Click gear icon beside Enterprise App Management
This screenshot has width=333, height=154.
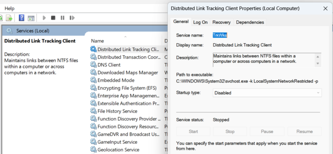pos(93,95)
